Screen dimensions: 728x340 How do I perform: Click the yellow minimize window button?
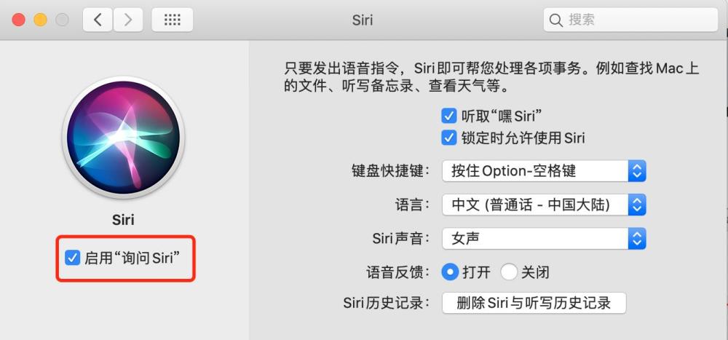(x=41, y=20)
